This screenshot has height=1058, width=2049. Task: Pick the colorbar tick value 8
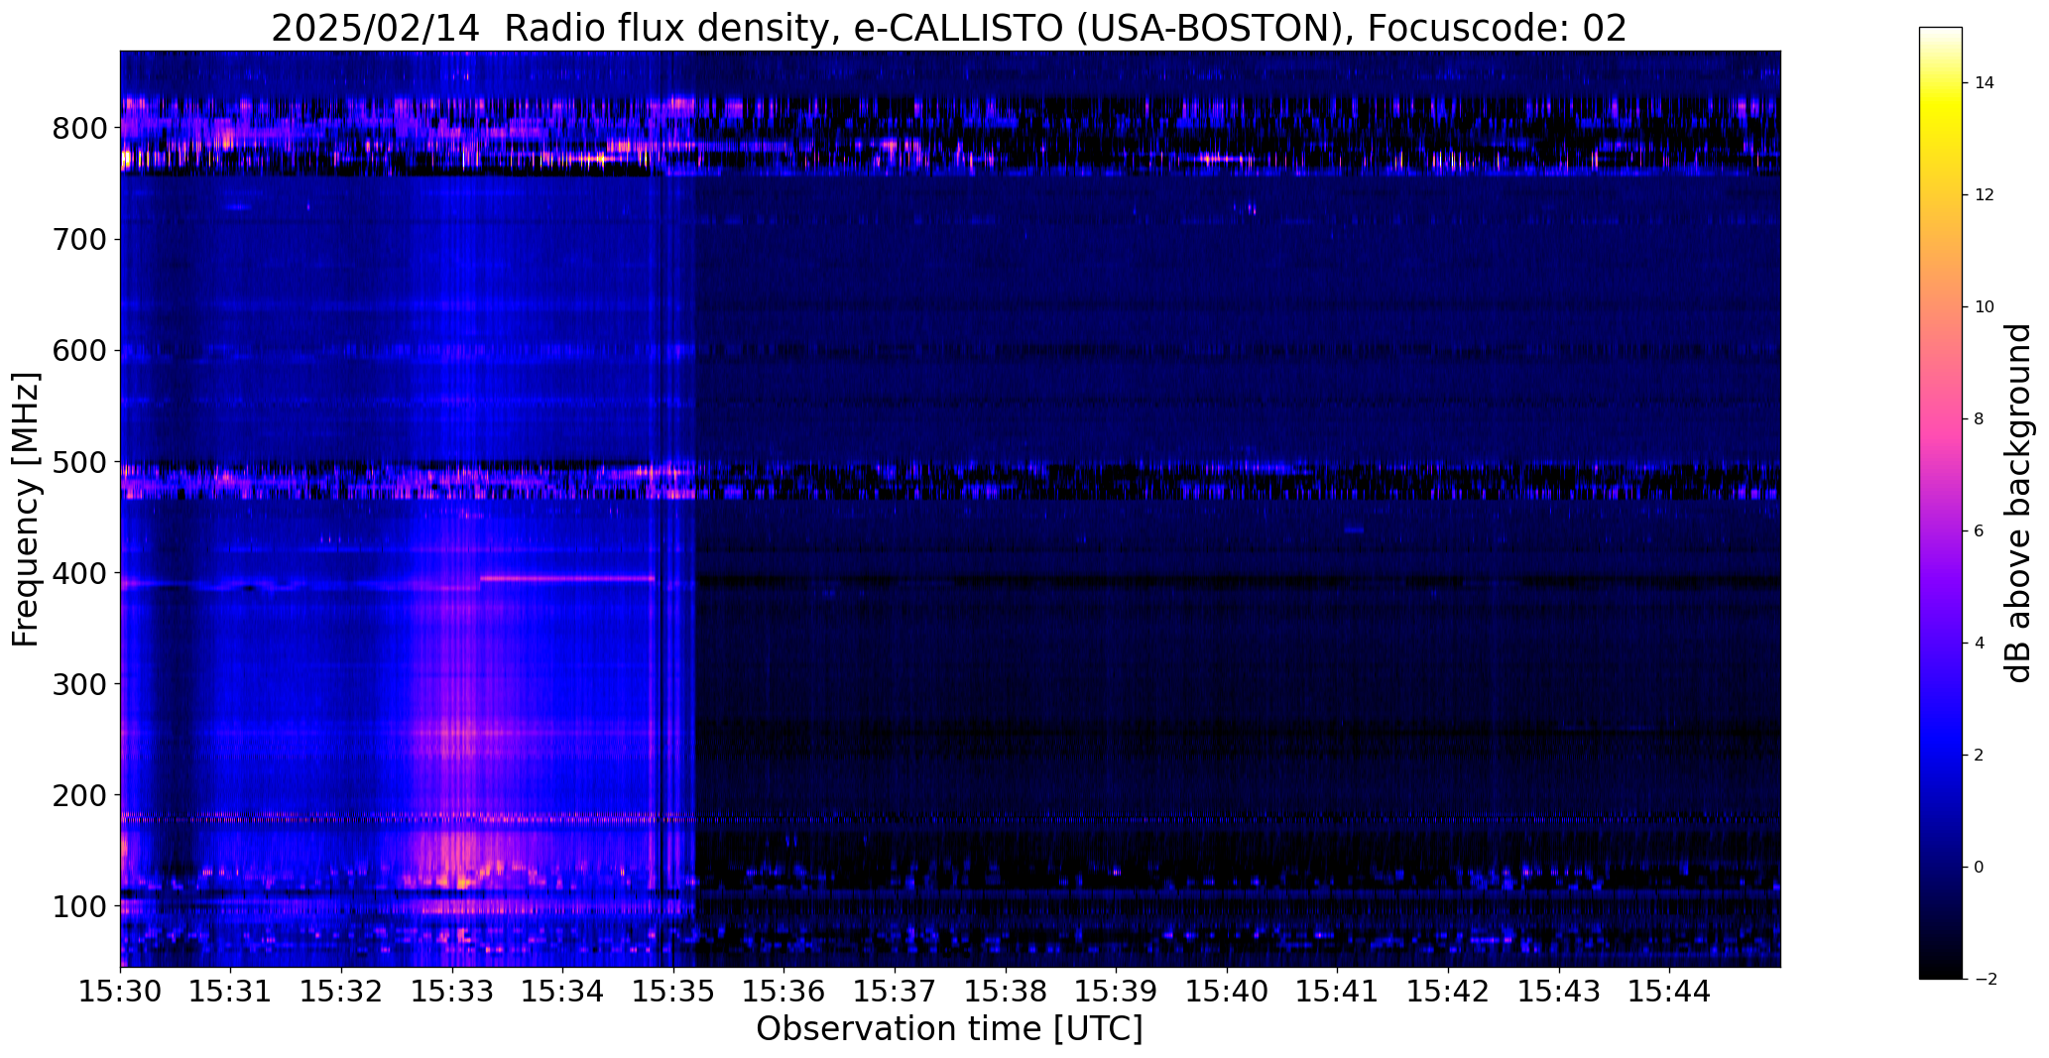1980,419
